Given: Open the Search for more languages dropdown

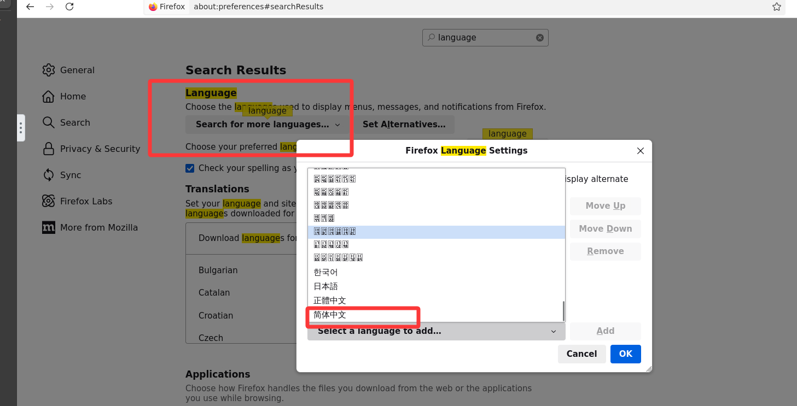Looking at the screenshot, I should (268, 125).
